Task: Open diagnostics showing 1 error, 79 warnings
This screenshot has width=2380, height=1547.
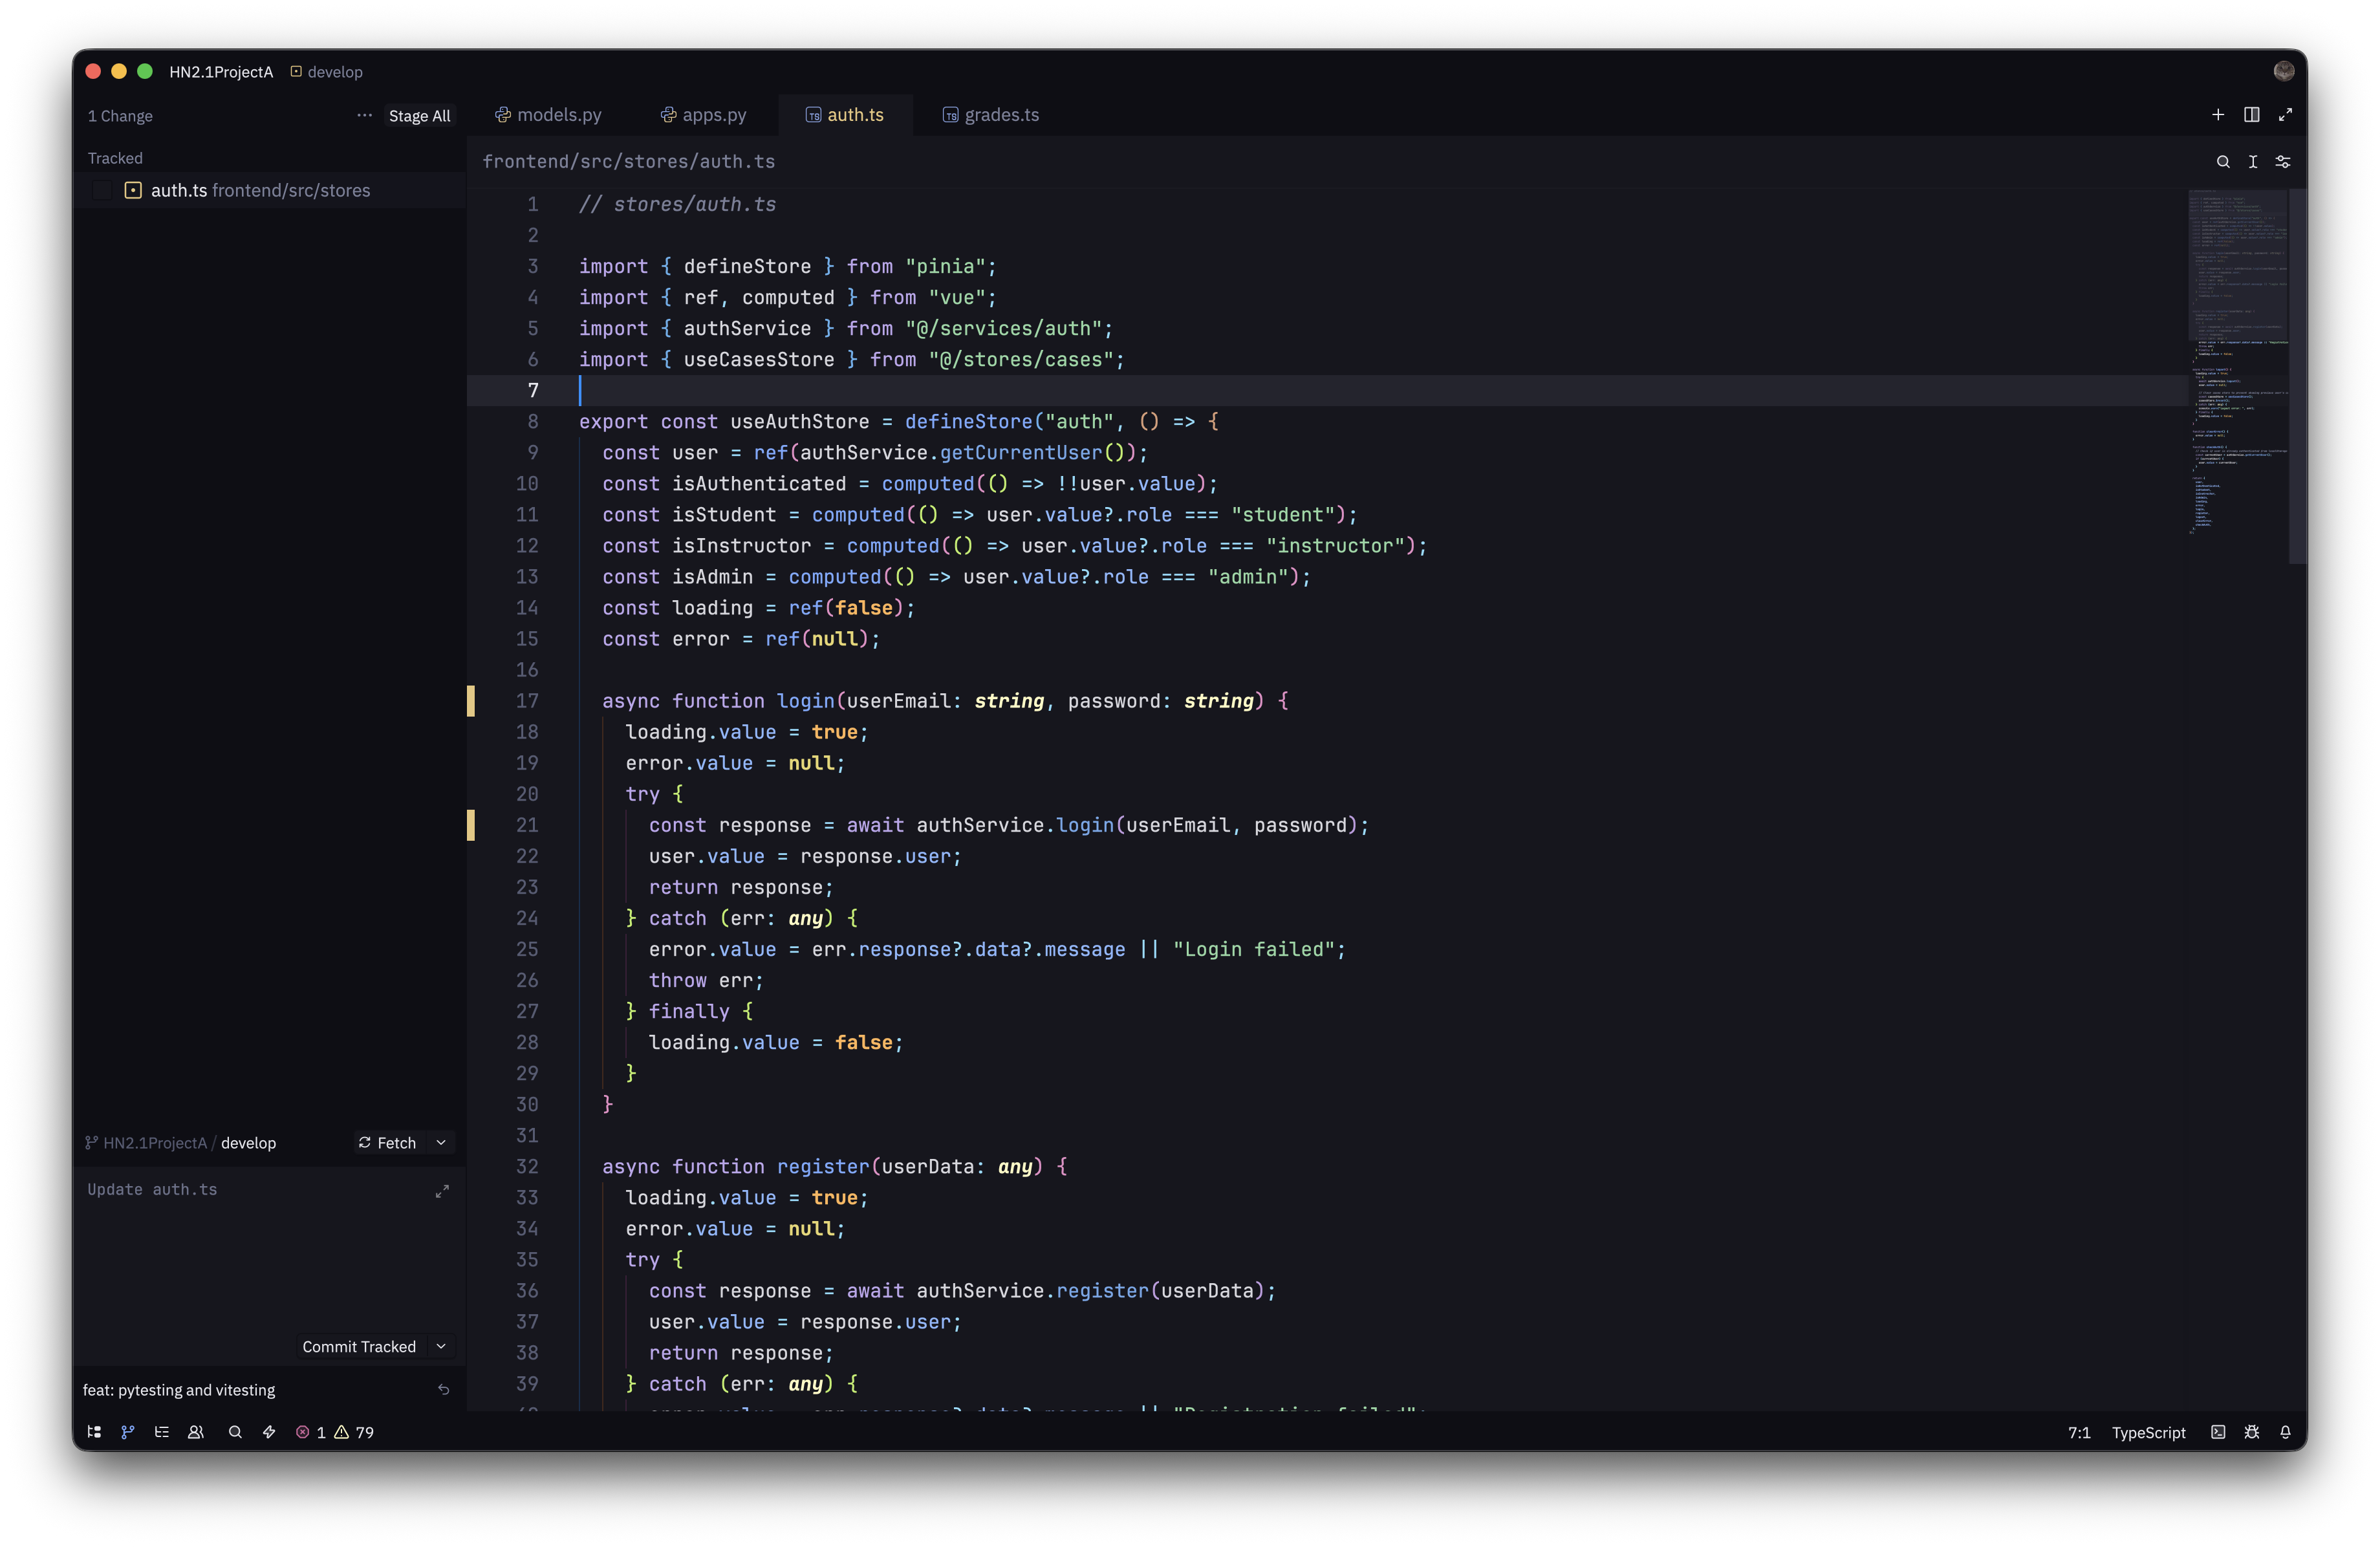Action: tap(335, 1432)
